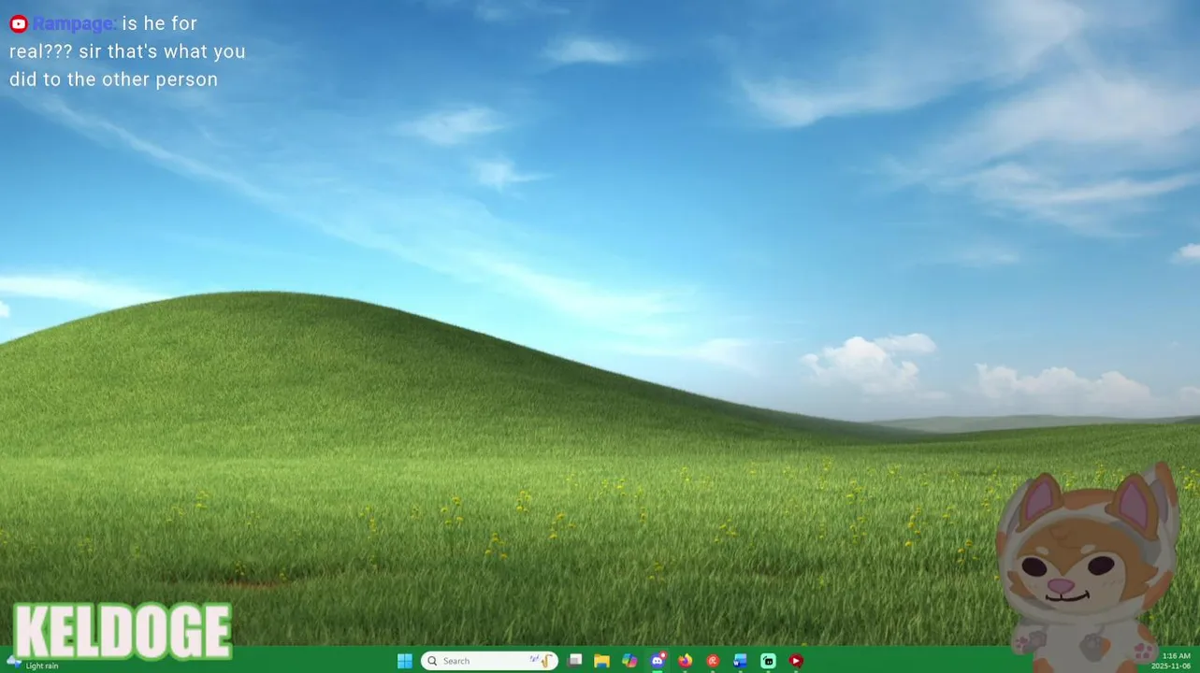The image size is (1200, 673).
Task: Switch to Discord on the taskbar
Action: 658,661
